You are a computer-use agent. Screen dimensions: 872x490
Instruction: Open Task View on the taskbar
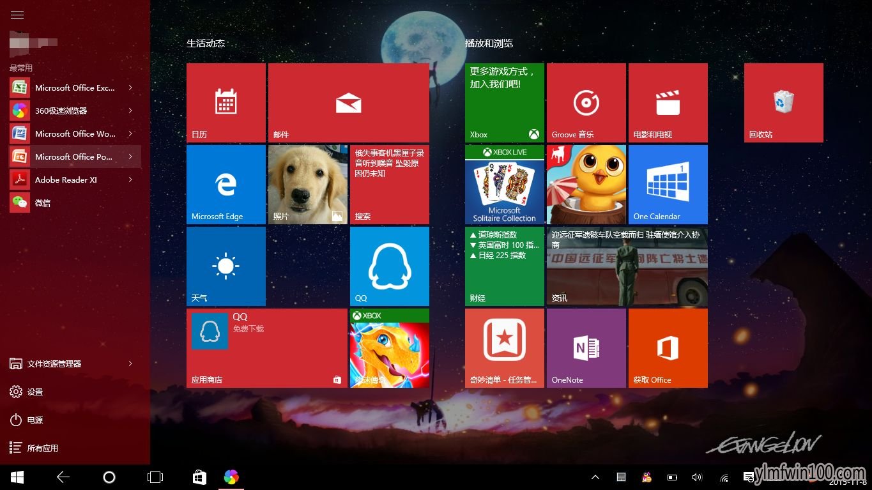click(x=155, y=477)
